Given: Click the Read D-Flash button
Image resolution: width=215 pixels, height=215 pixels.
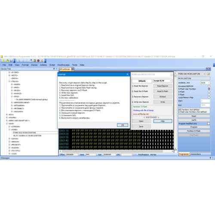Looking at the screenshot, I should point(163,91).
